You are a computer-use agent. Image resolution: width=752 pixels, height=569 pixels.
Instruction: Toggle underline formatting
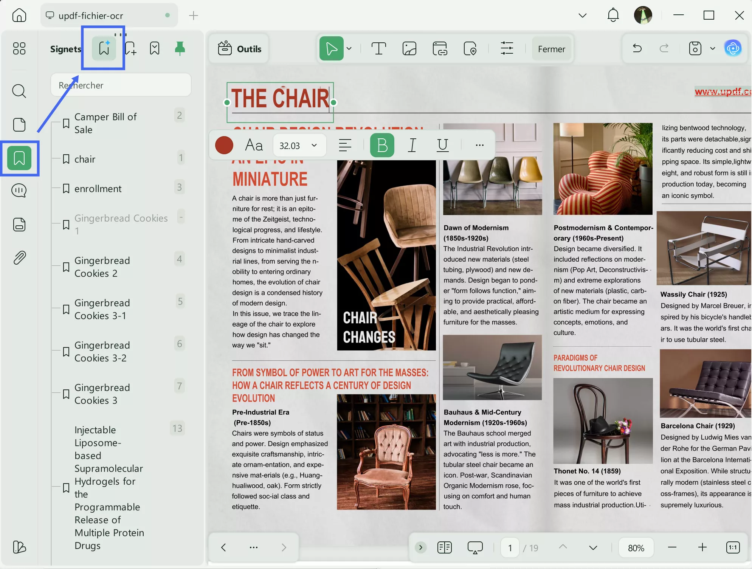coord(442,145)
